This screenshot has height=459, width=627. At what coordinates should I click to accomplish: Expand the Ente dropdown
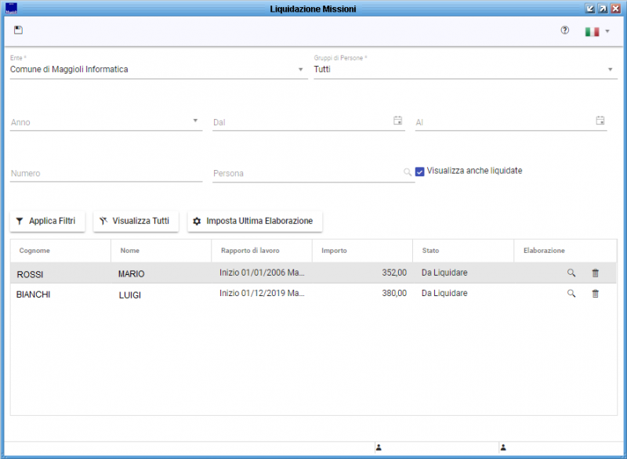[301, 70]
